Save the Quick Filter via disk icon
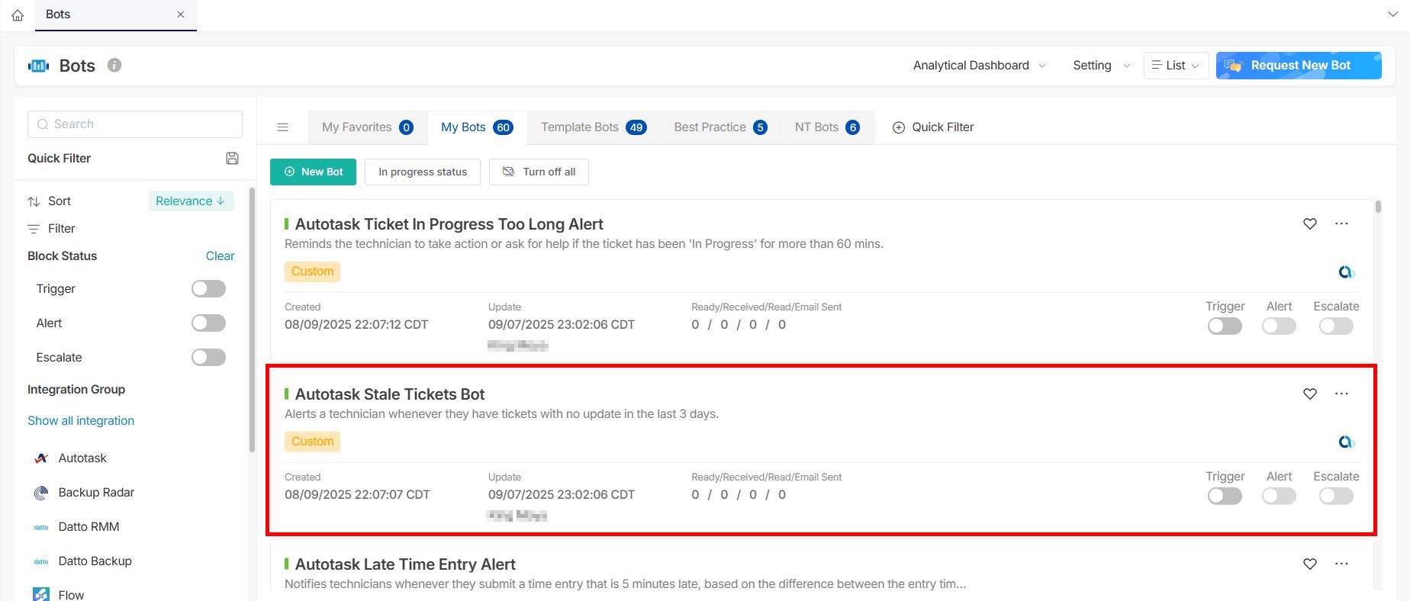The width and height of the screenshot is (1410, 601). pos(233,158)
